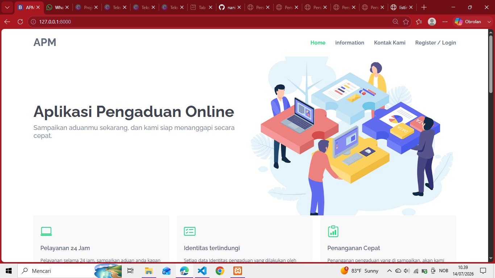
Task: Click the Pelayanan 24 Jam title
Action: point(65,248)
